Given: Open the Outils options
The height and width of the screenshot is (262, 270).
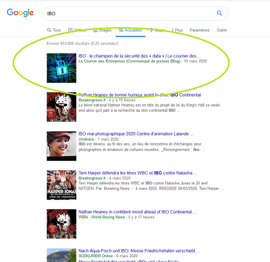Looking at the screenshot, I should (222, 30).
